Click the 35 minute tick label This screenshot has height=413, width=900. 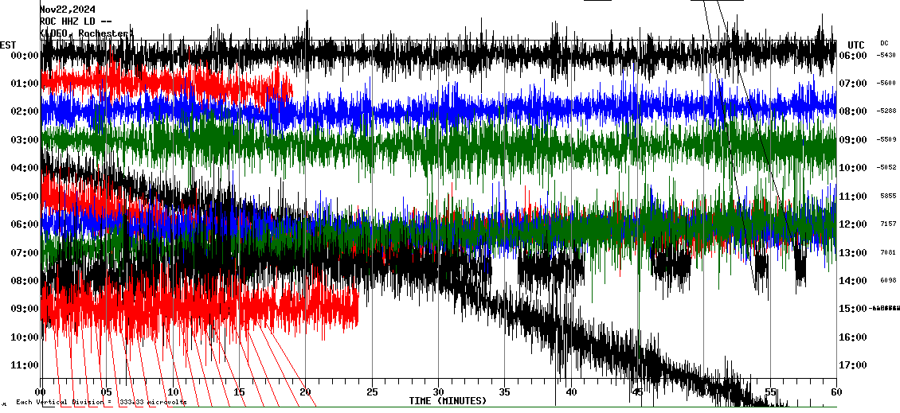(x=505, y=392)
